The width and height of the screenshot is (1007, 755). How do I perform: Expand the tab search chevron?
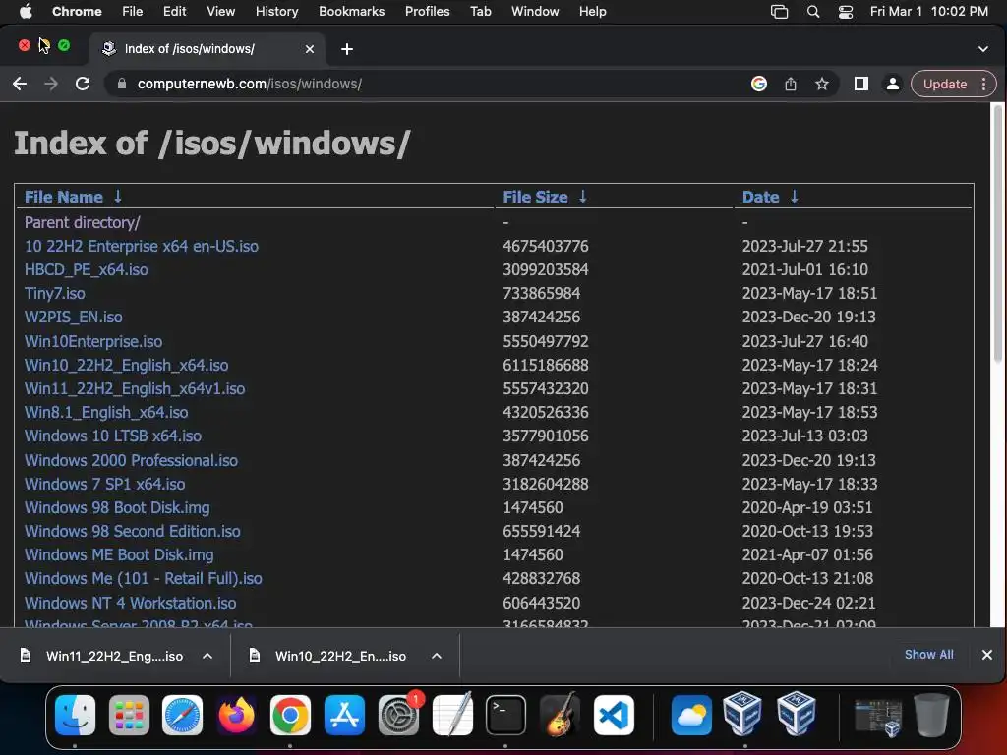tap(982, 49)
